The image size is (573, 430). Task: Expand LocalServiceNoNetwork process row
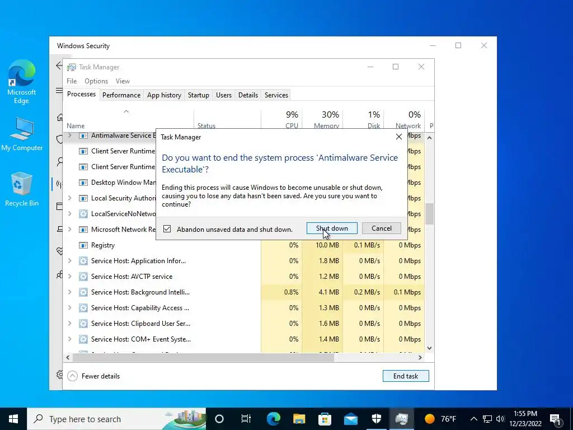pyautogui.click(x=70, y=213)
